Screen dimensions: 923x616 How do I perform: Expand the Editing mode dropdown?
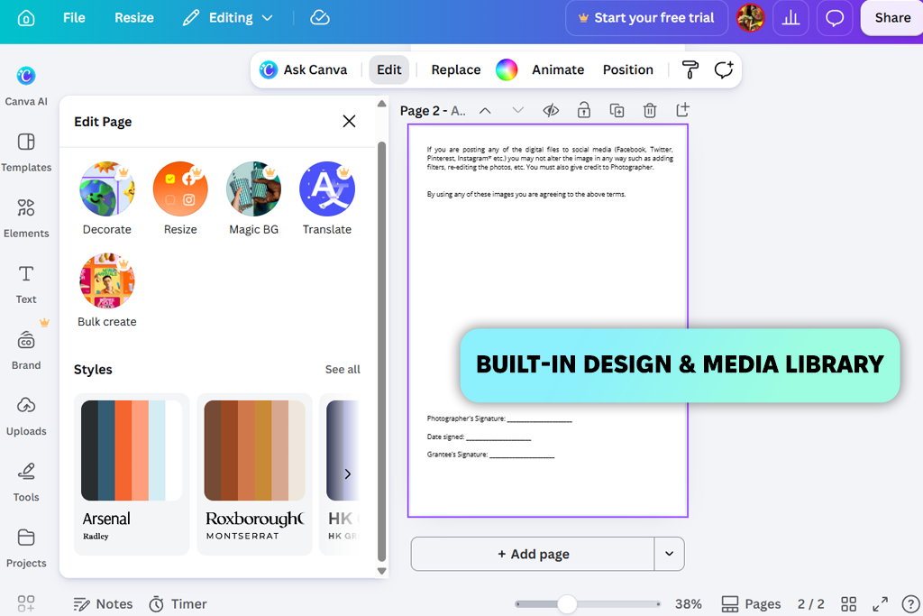tap(228, 18)
